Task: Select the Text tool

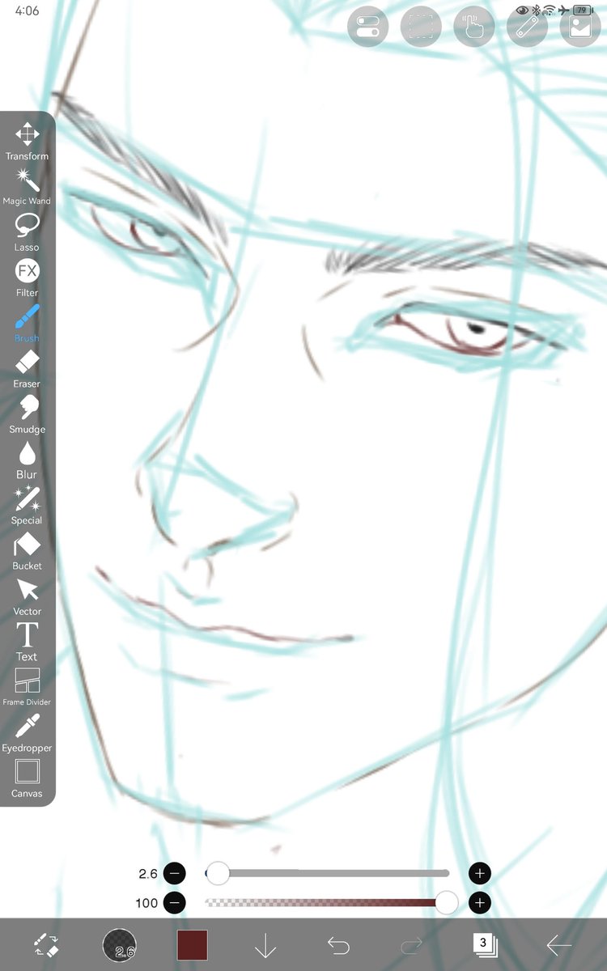Action: [27, 641]
